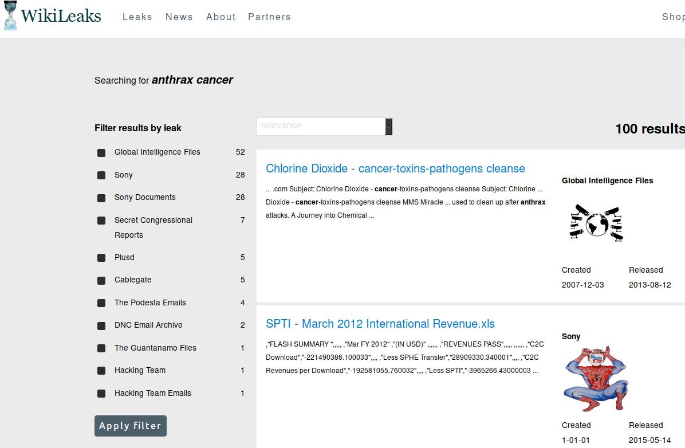Click the created date 2007-12-03
The width and height of the screenshot is (685, 448).
(x=583, y=285)
